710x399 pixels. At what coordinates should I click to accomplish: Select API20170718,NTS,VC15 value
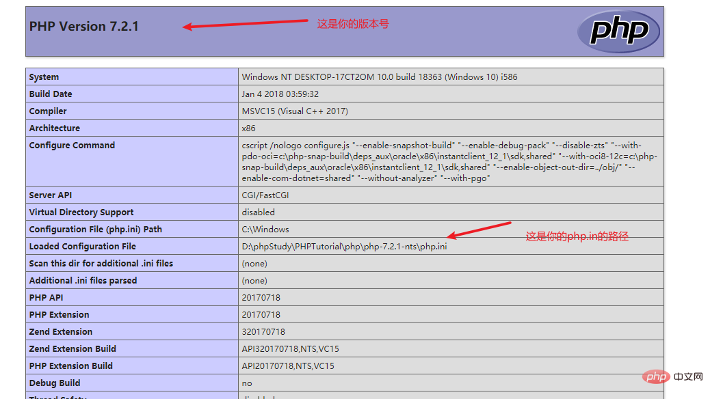coord(288,366)
